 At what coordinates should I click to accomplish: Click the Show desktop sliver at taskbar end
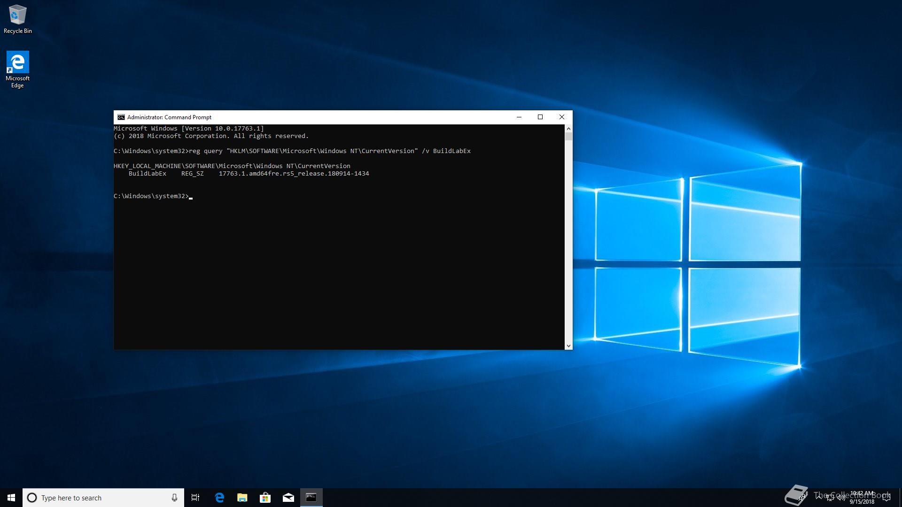click(900, 498)
